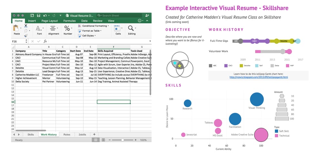This screenshot has height=158, width=323.
Task: Click the vizwiz lollipop Gantt link
Action: point(259,77)
